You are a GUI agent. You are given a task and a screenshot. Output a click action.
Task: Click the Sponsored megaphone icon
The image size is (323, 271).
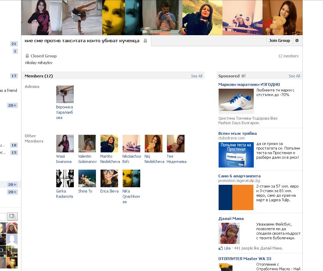(244, 76)
